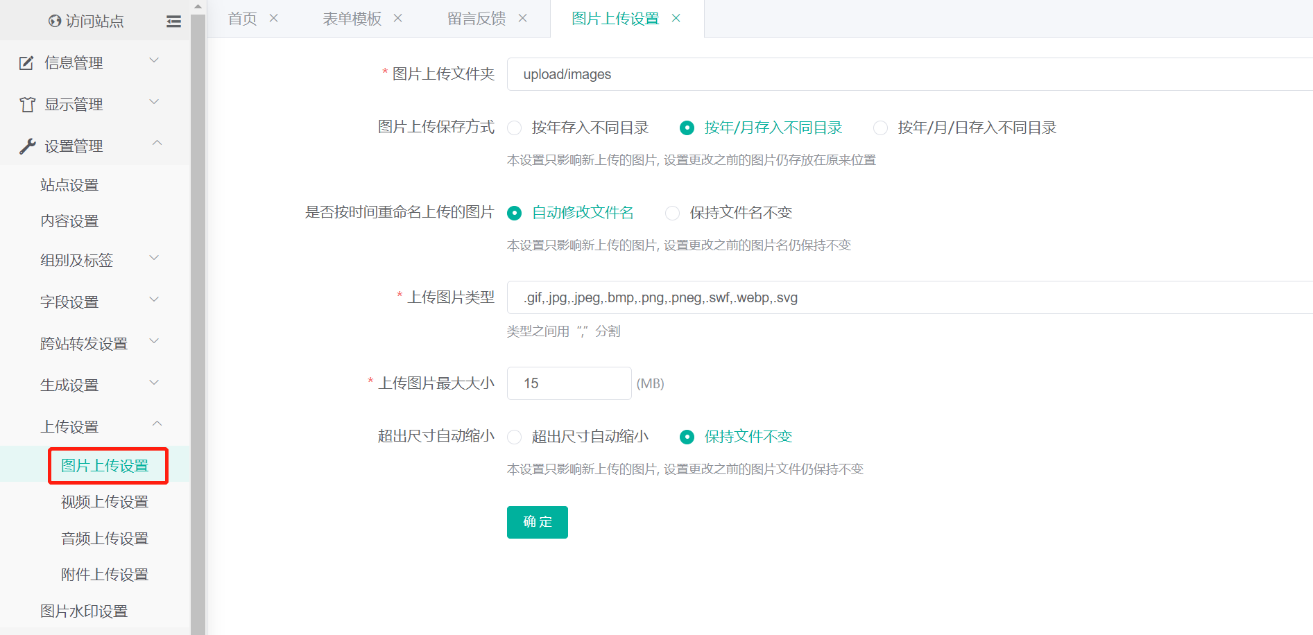Open the 站点设置 sidebar link
Viewport: 1313px width, 635px height.
69,185
